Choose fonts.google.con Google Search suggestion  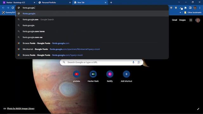coord(92,20)
